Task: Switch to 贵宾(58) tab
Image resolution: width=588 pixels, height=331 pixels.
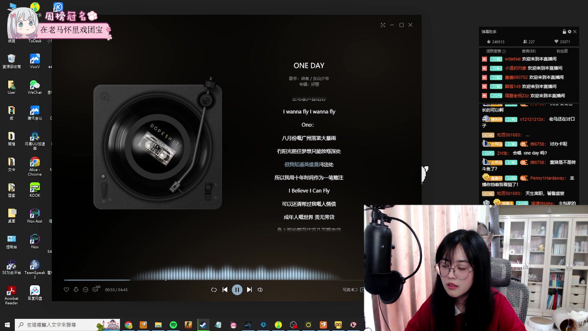Action: coord(529,51)
